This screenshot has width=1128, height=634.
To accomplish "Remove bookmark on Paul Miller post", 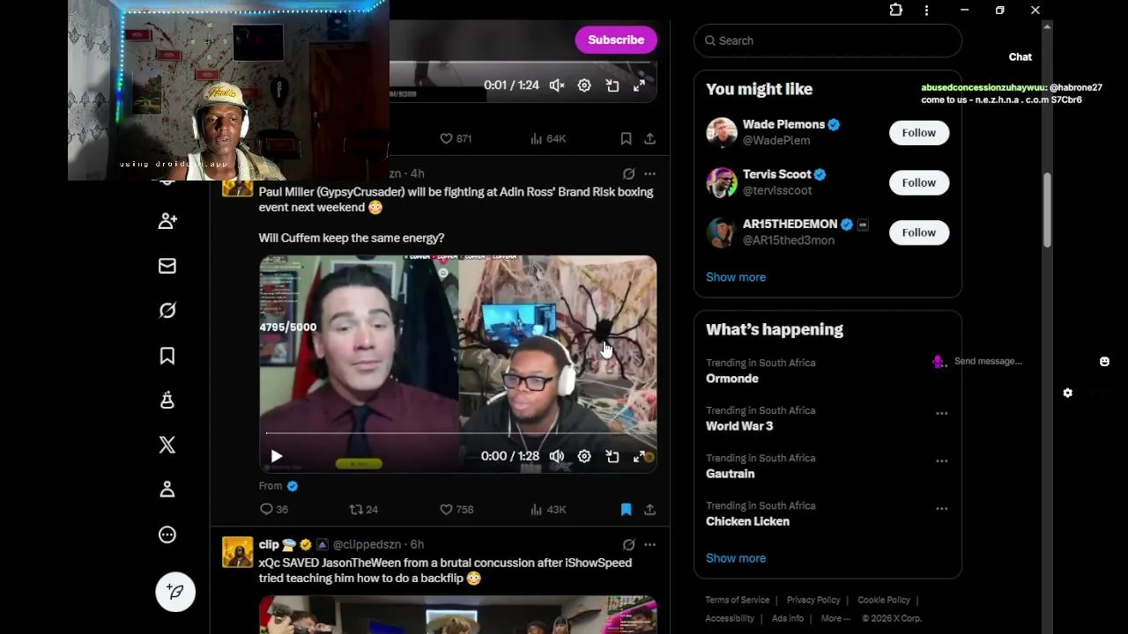I will 626,509.
